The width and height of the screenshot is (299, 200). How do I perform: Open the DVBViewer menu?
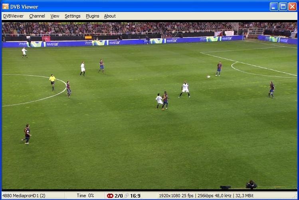(x=13, y=16)
